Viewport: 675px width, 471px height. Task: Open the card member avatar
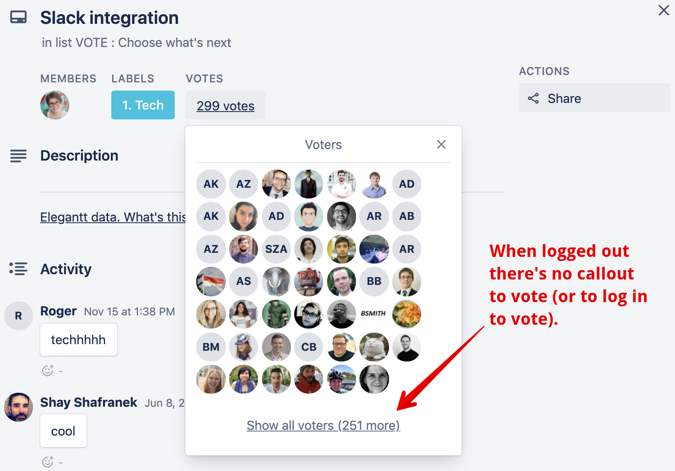click(x=55, y=105)
